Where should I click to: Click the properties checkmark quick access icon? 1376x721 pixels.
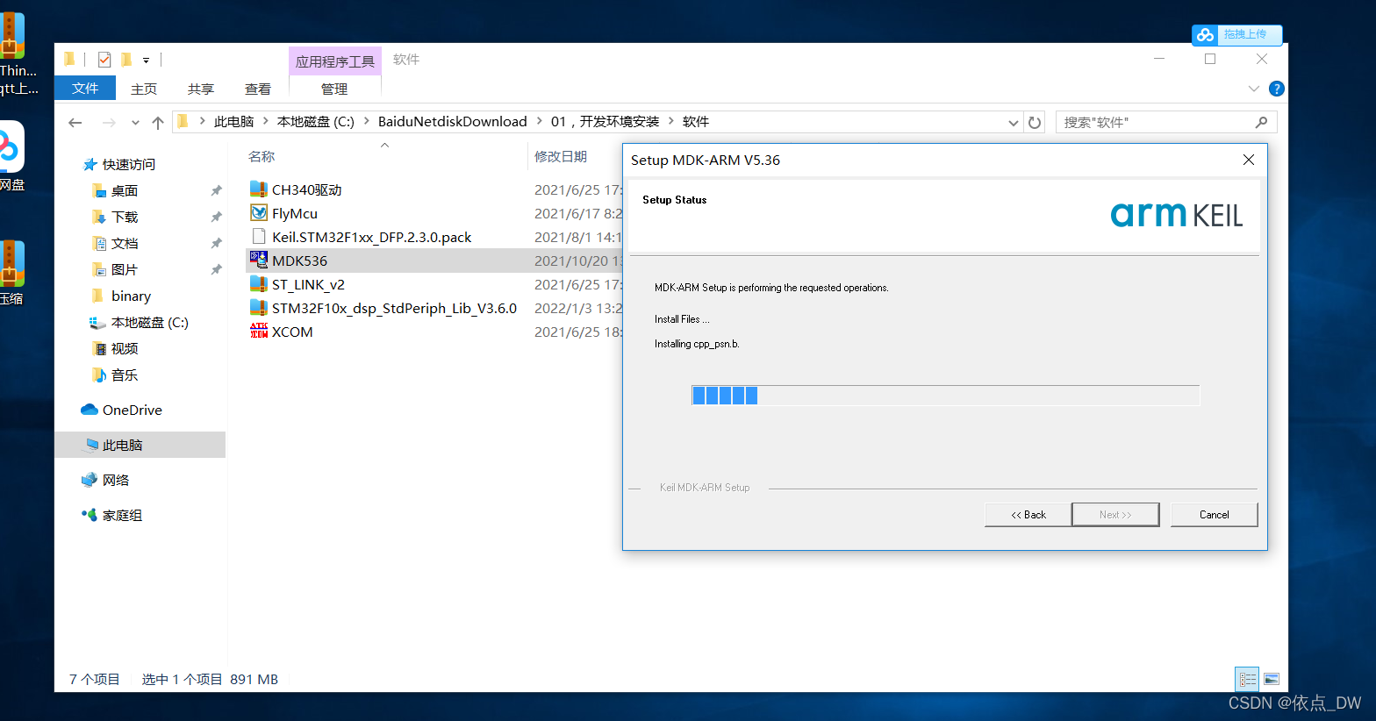coord(104,60)
